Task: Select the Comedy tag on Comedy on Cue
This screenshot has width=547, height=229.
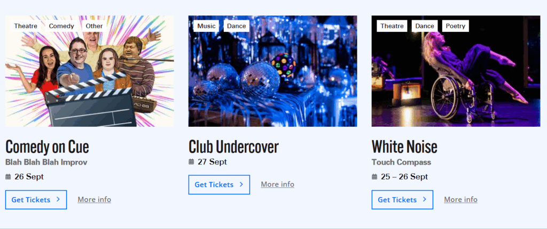Action: click(61, 26)
